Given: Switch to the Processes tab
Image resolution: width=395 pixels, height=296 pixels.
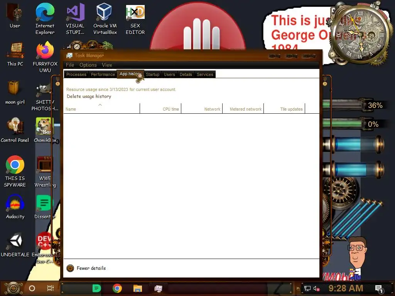Looking at the screenshot, I should 76,74.
